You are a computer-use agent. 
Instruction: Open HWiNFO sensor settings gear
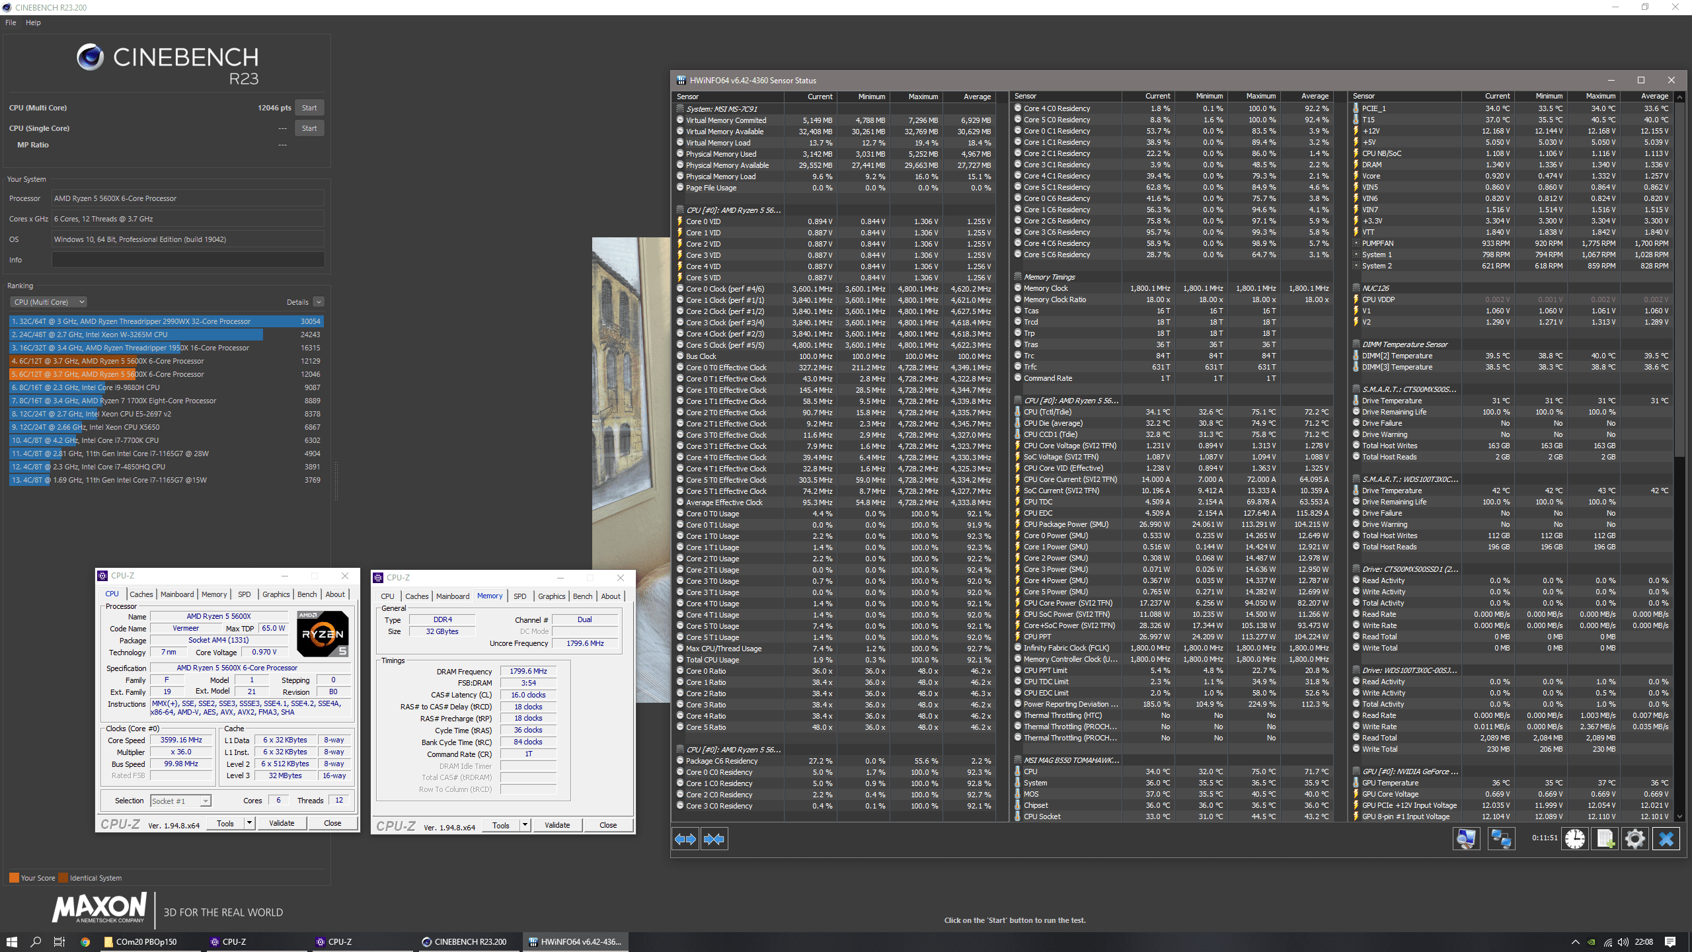pyautogui.click(x=1635, y=839)
